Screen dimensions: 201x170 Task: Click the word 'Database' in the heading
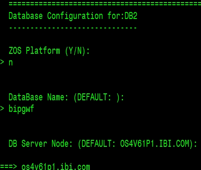pos(26,16)
